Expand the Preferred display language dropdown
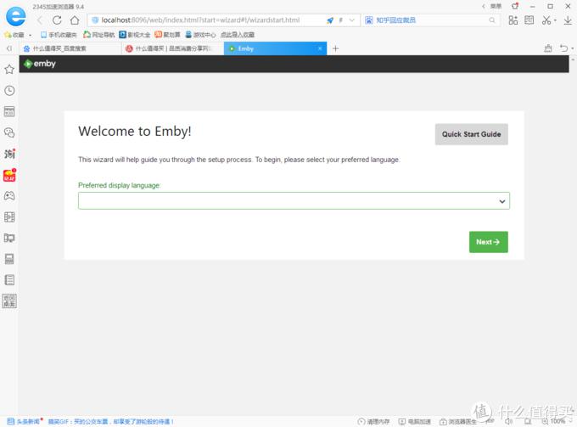 (x=294, y=201)
